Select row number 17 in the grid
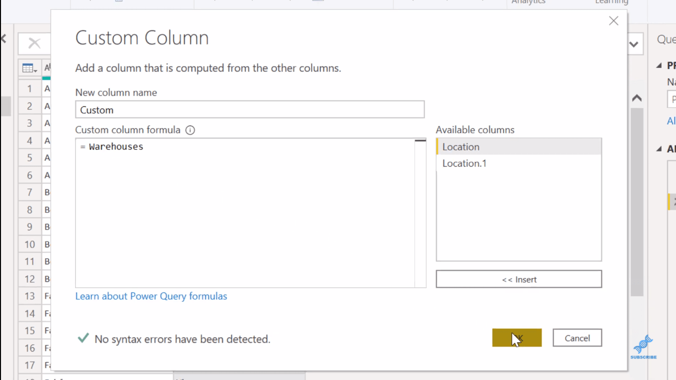The image size is (676, 380). pyautogui.click(x=30, y=365)
